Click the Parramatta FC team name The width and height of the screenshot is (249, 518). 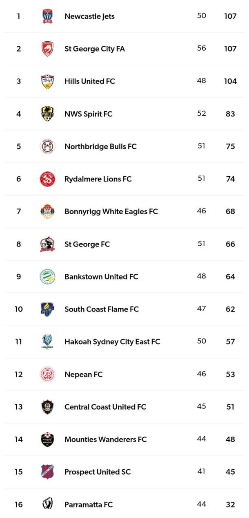(x=88, y=505)
